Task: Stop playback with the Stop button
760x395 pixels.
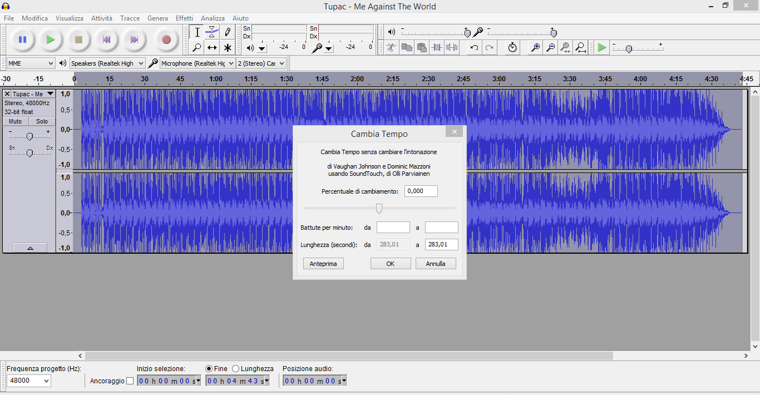Action: 78,39
